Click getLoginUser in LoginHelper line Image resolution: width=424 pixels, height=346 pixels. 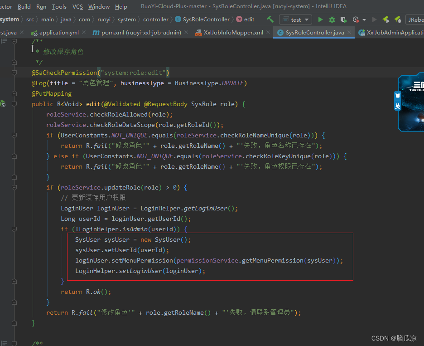[x=206, y=208]
